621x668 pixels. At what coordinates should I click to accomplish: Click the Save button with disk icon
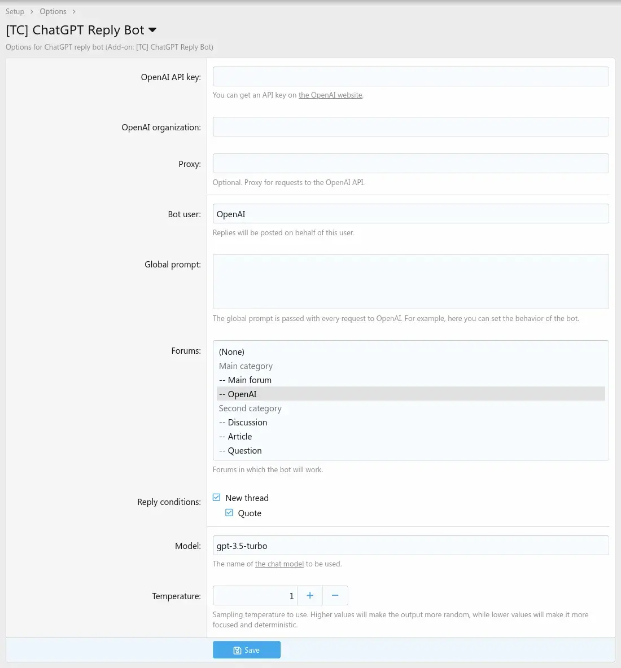click(x=246, y=650)
